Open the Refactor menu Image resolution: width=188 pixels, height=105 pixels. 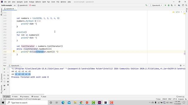(38, 2)
